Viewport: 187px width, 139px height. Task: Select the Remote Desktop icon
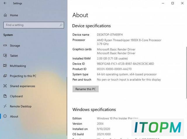click(5, 106)
